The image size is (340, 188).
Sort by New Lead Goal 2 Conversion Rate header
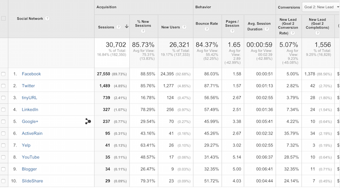pos(288,26)
